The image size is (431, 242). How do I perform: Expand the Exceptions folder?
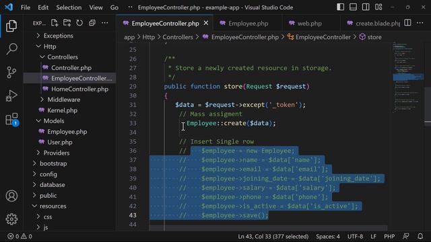[x=59, y=36]
